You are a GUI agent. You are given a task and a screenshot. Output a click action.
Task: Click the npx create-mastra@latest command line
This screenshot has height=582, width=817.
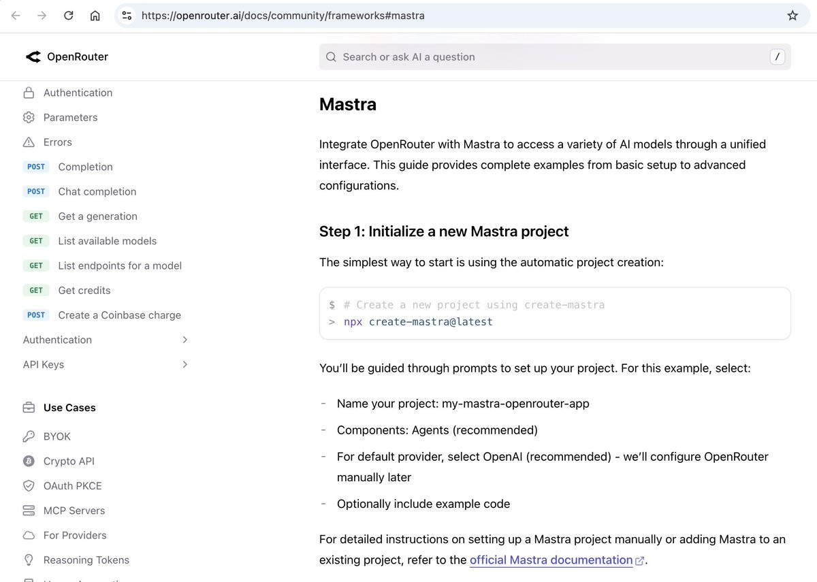(418, 322)
